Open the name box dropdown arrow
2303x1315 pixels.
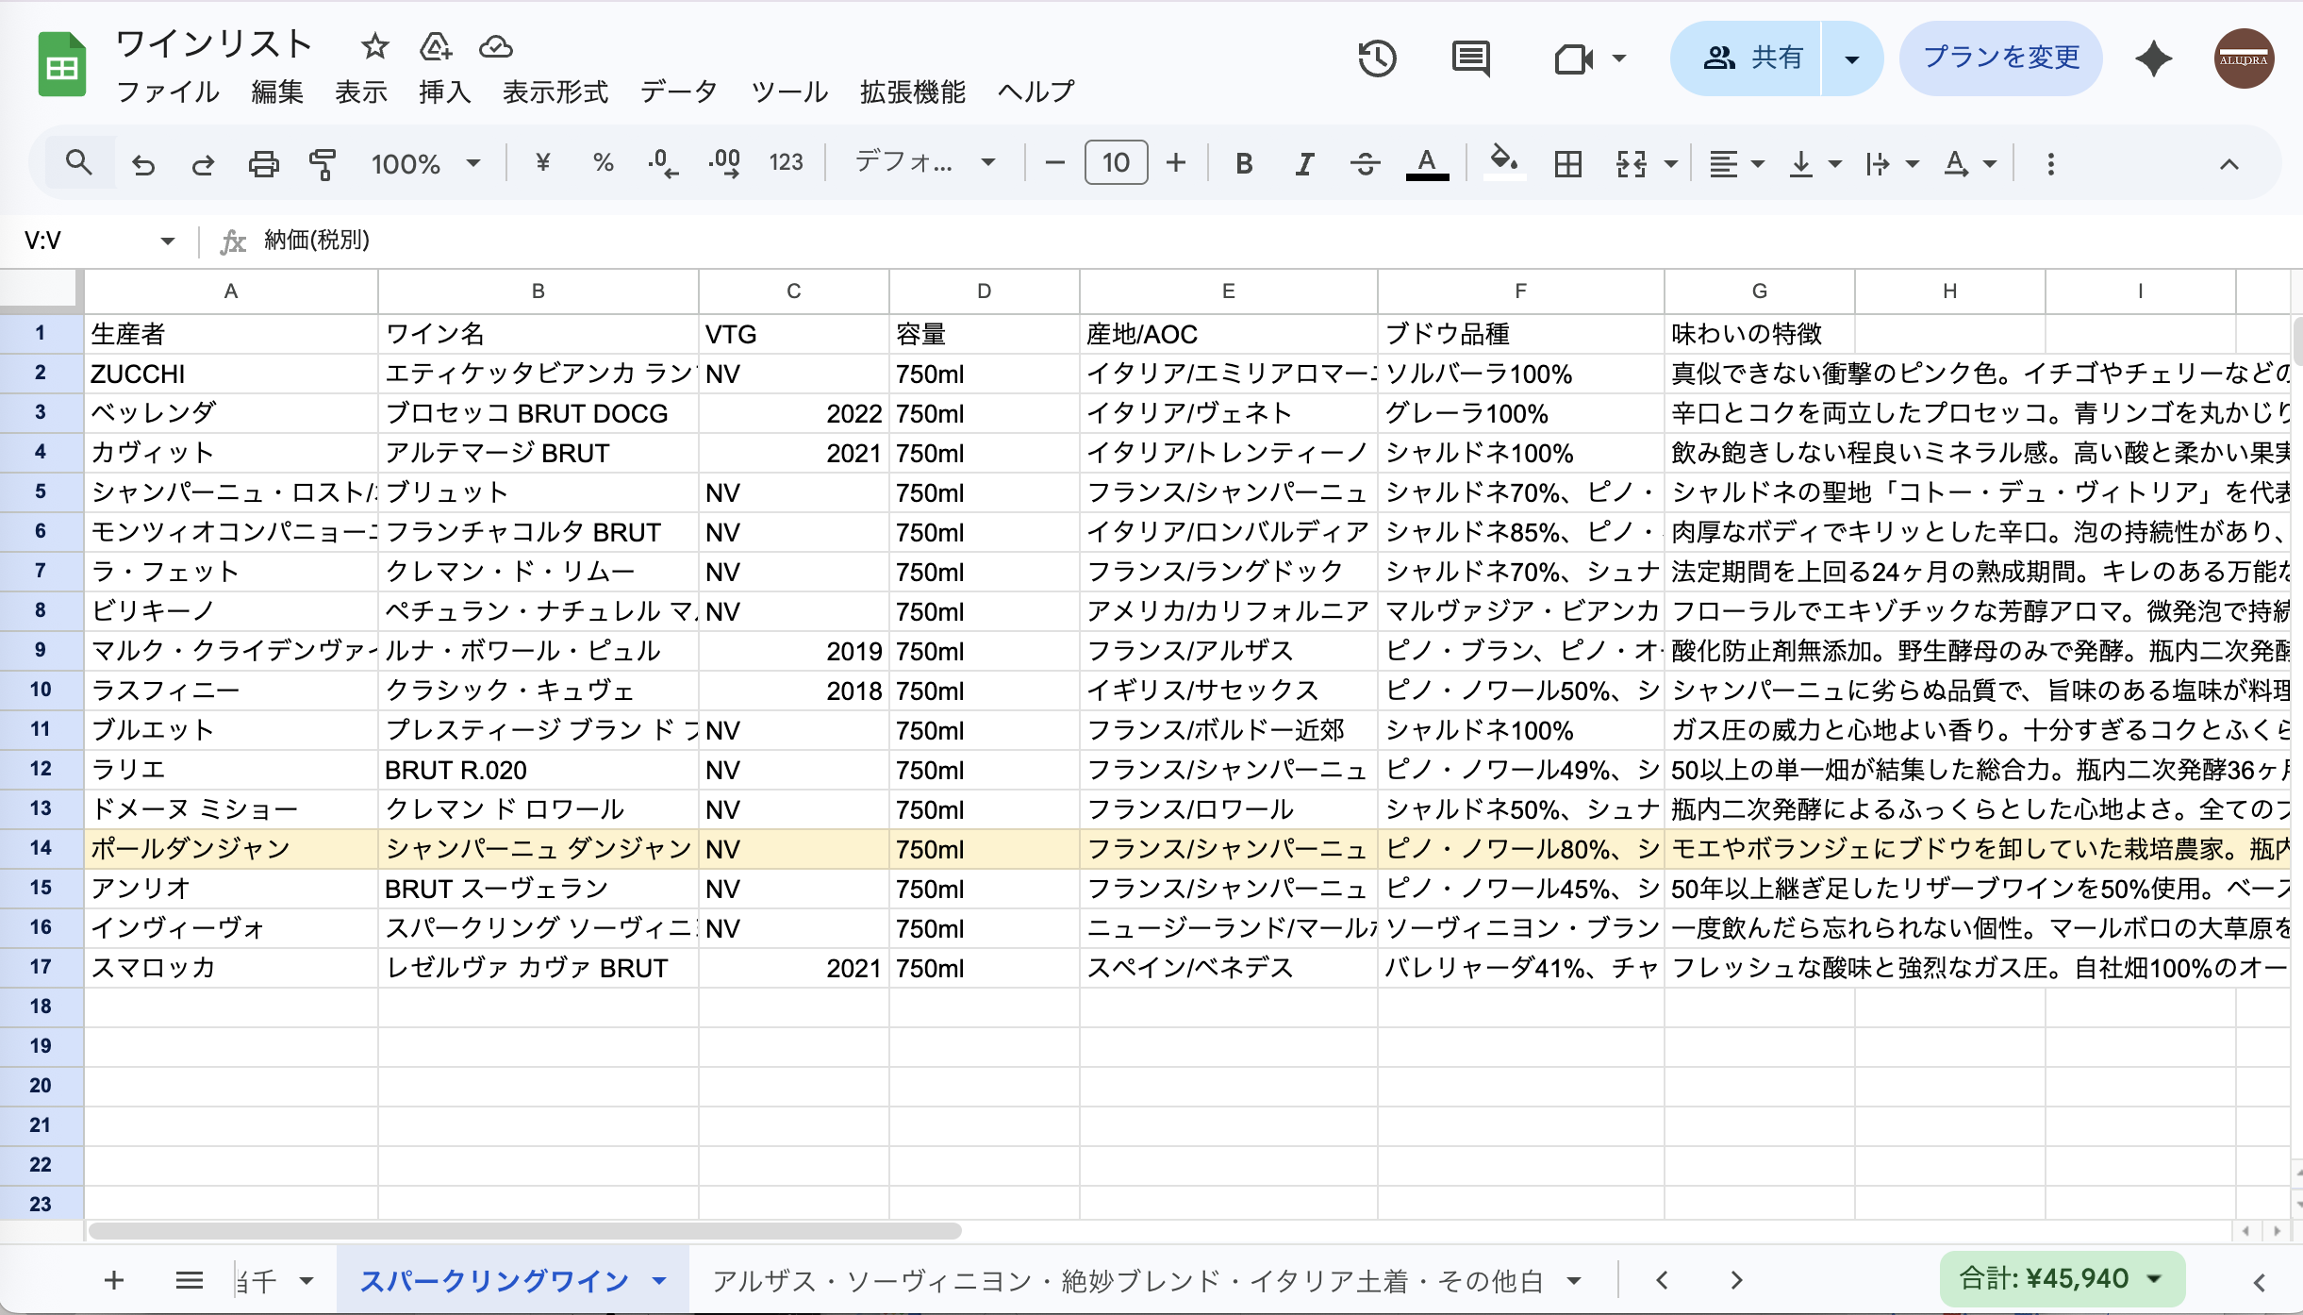coord(168,241)
